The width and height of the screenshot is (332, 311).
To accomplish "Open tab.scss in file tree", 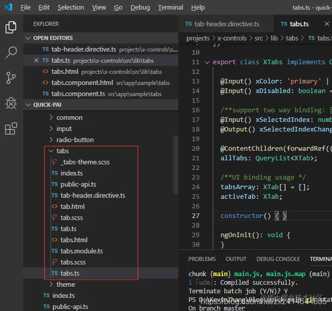I will pos(101,218).
